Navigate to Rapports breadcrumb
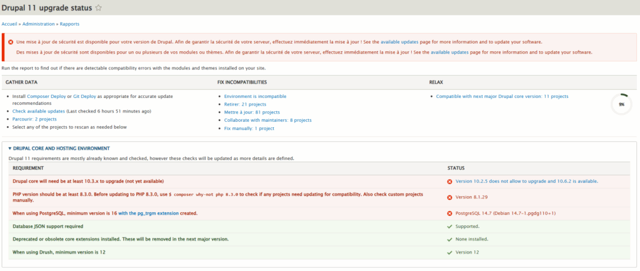 69,24
